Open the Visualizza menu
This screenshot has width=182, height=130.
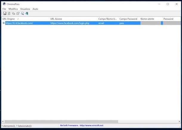click(25, 9)
